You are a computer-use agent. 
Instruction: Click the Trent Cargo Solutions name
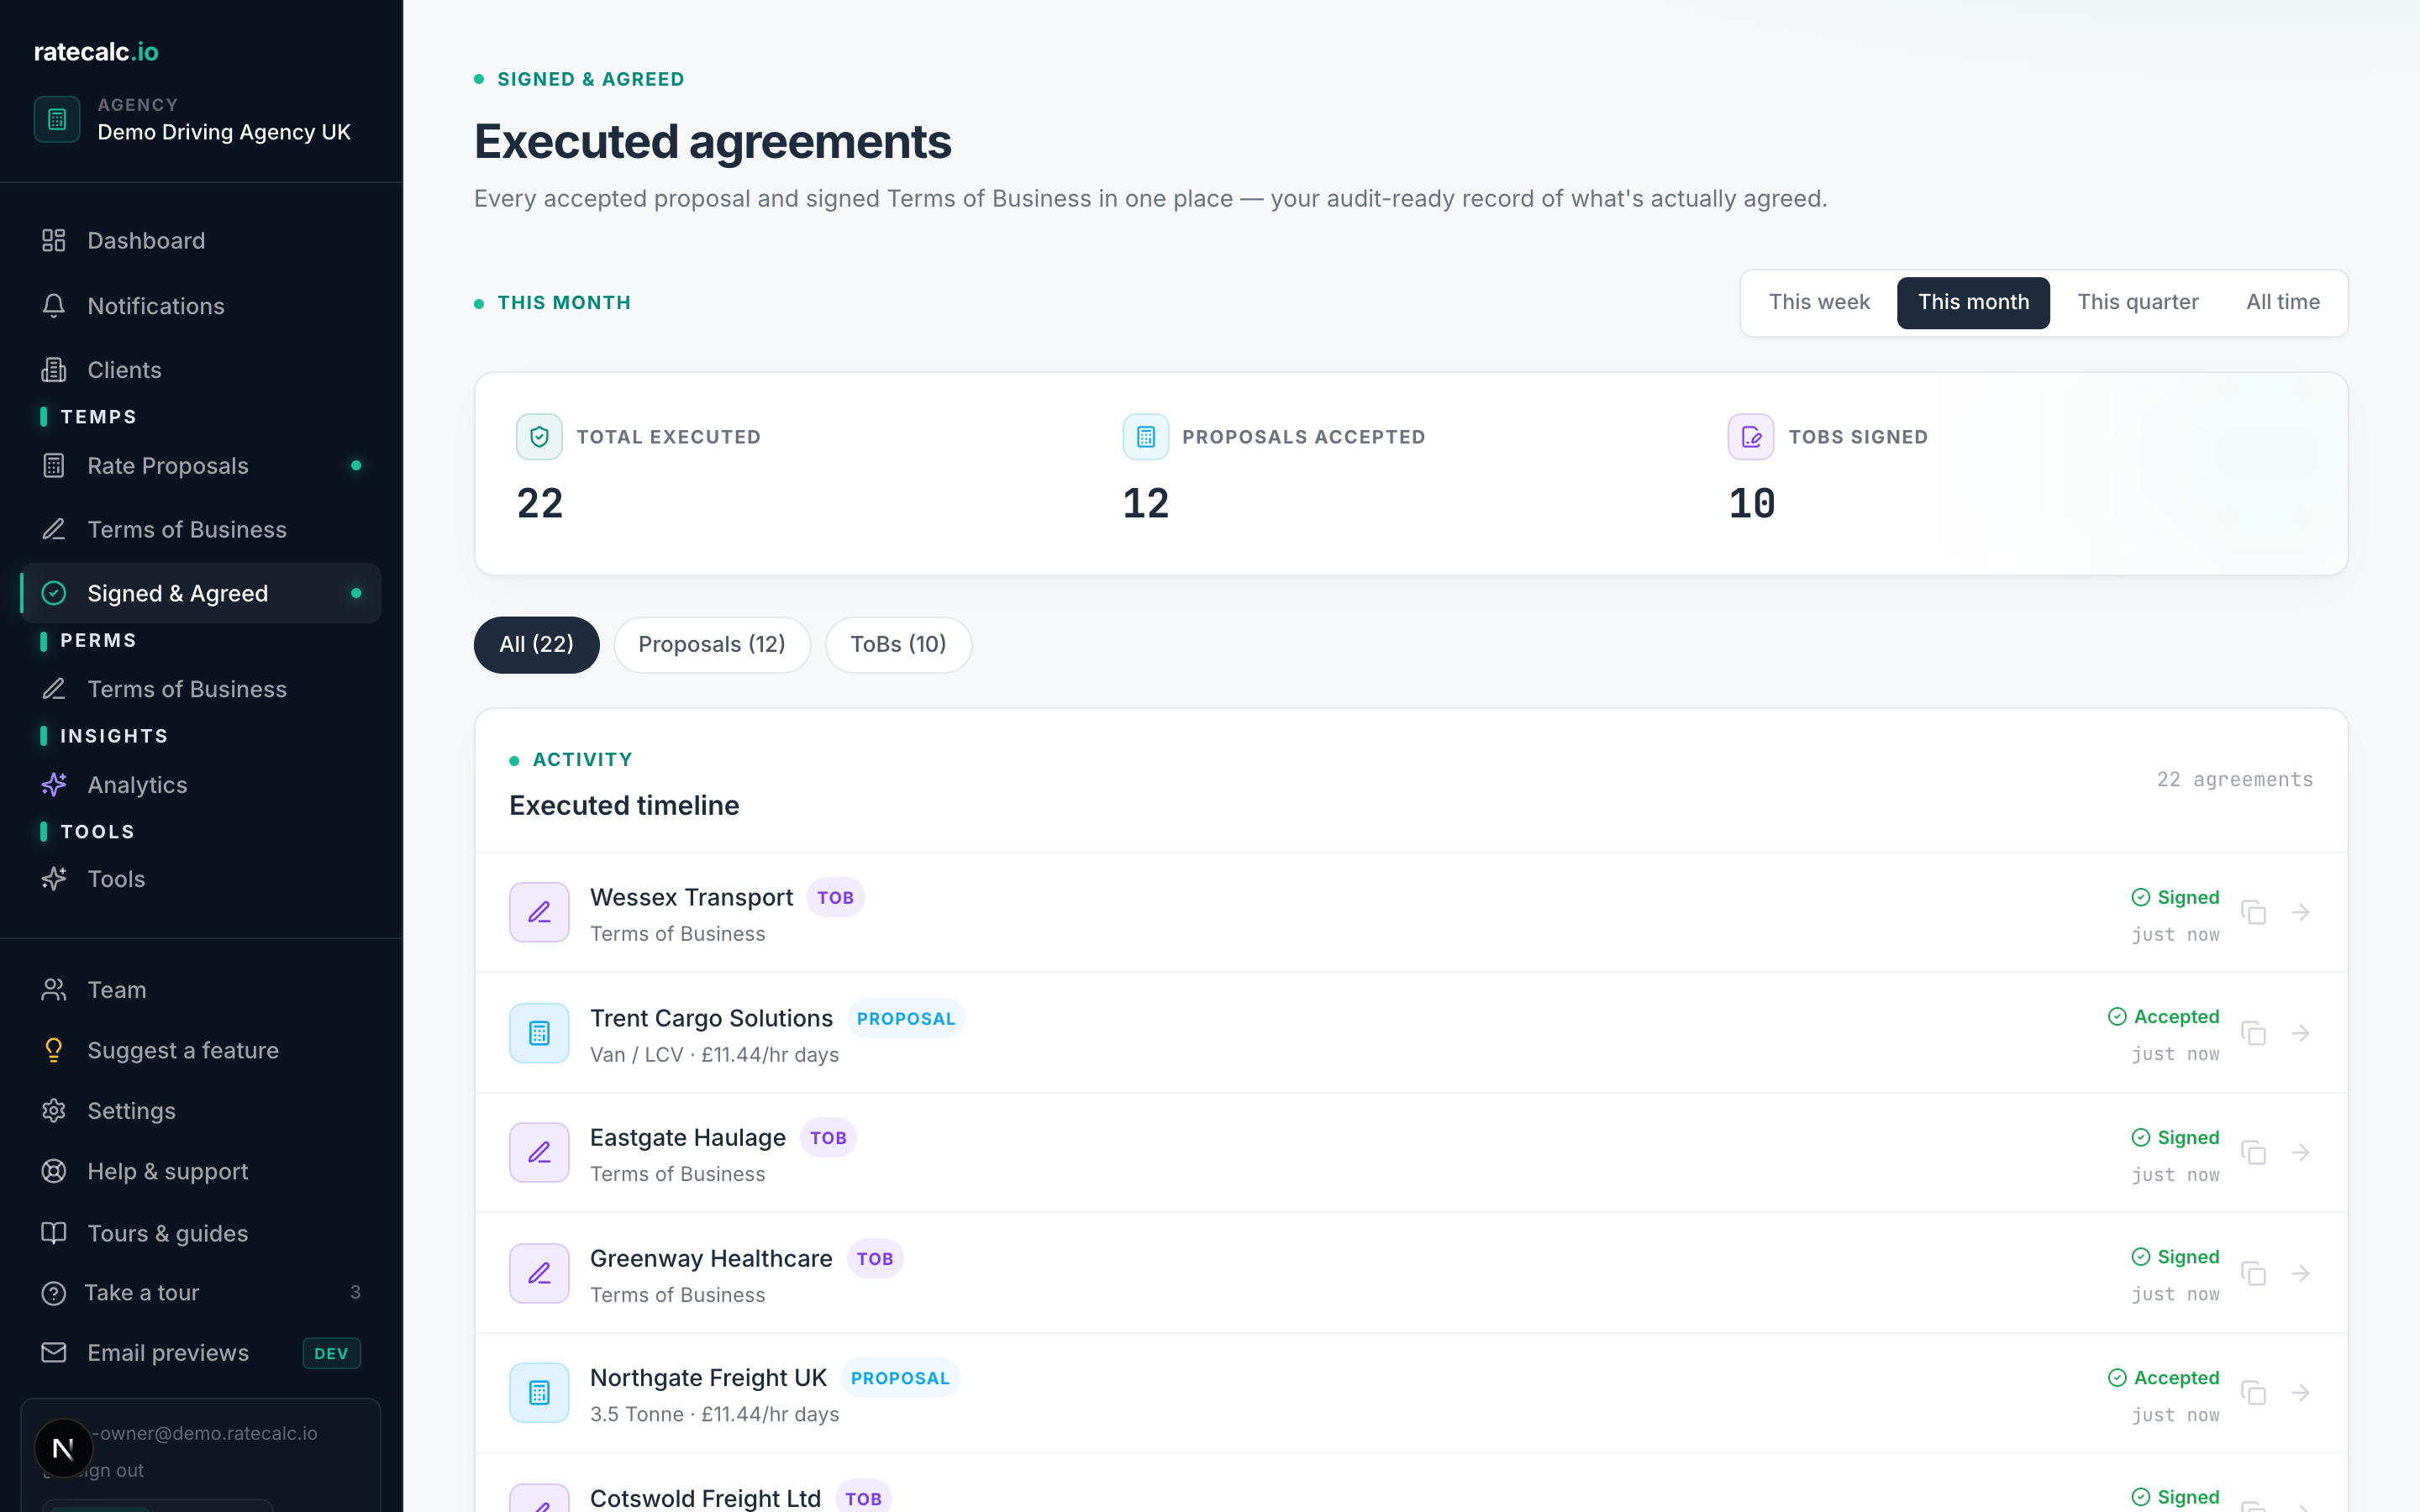[x=711, y=1018]
